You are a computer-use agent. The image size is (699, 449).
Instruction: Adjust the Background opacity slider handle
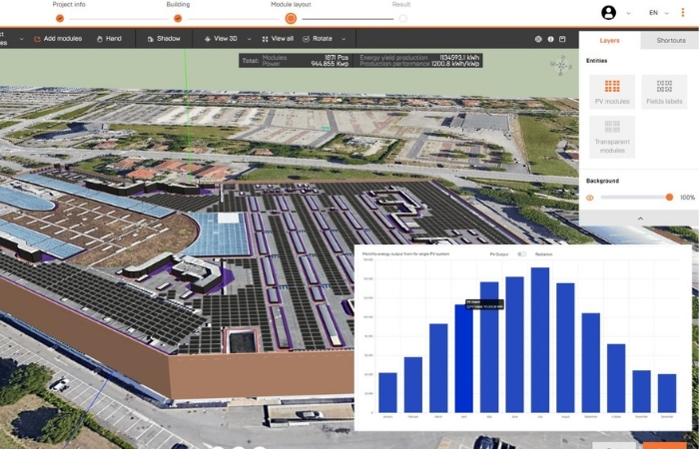[x=669, y=198]
